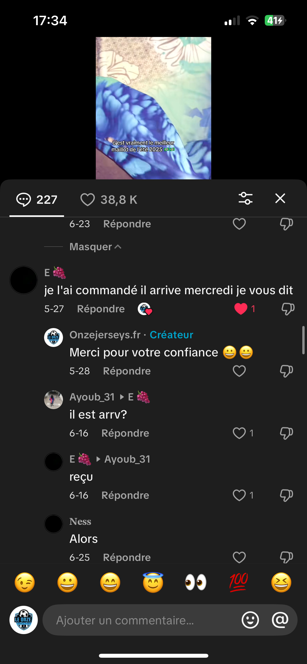
Task: Open emoji picker in comment field
Action: [250, 620]
